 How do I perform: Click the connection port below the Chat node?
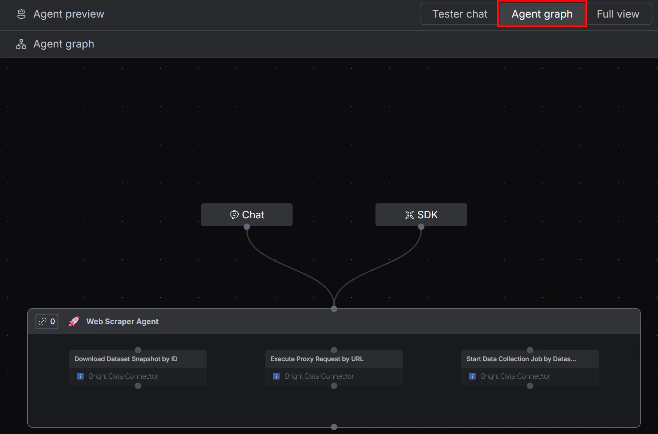tap(246, 227)
